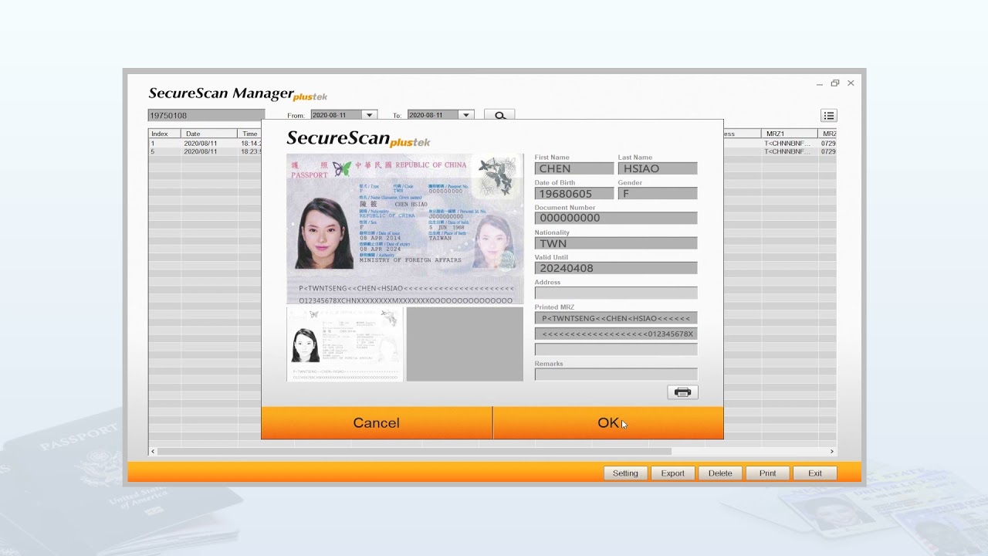Click the scrollbar right arrow
988x556 pixels.
pos(832,451)
